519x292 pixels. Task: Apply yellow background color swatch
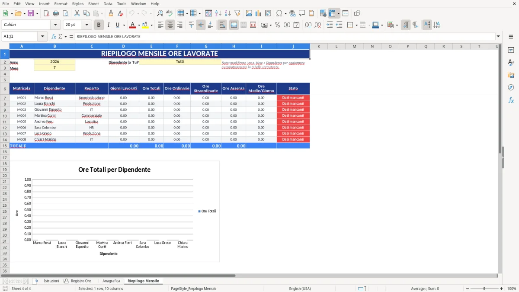(x=146, y=25)
